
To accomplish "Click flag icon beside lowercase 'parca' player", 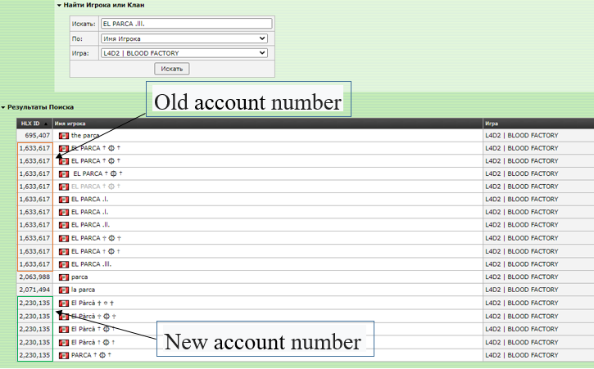I will [64, 277].
